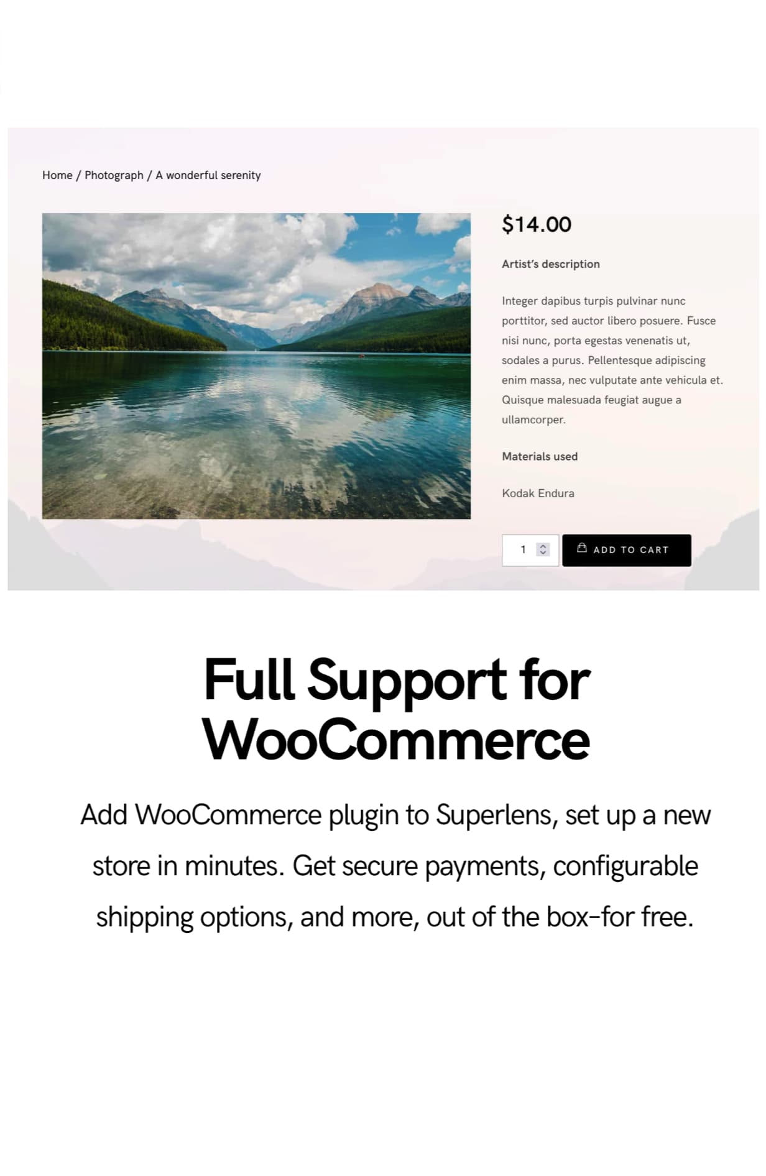The height and width of the screenshot is (1176, 766).
Task: Go to Home in the breadcrumb
Action: [x=57, y=175]
